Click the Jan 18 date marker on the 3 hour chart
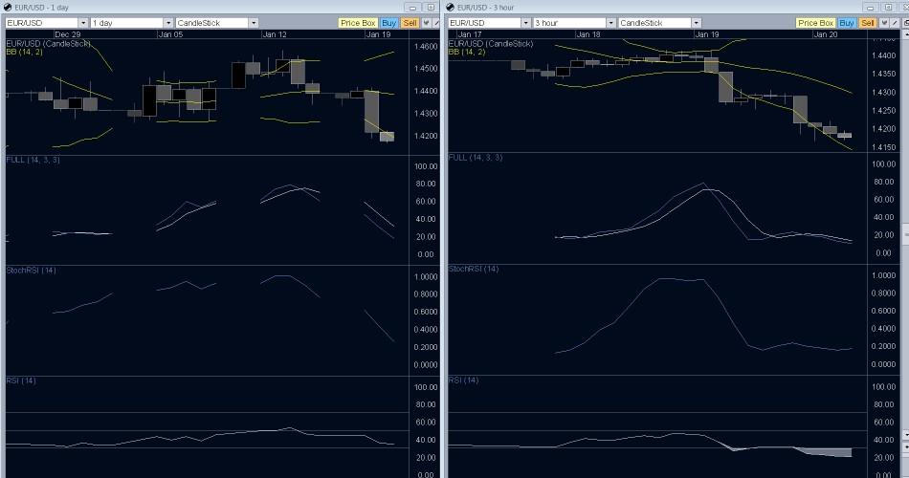The height and width of the screenshot is (478, 909). (x=588, y=34)
